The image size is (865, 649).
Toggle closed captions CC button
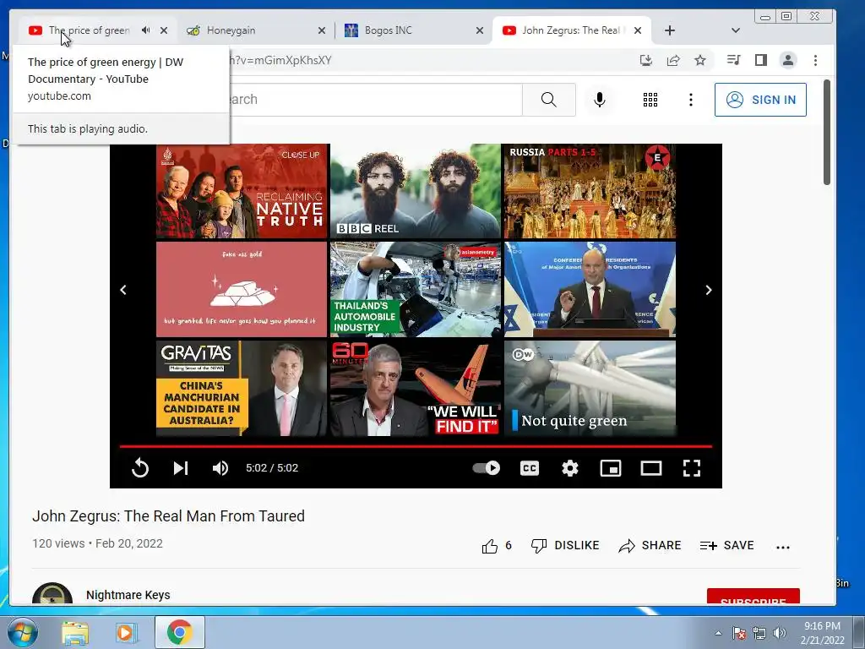click(x=530, y=468)
